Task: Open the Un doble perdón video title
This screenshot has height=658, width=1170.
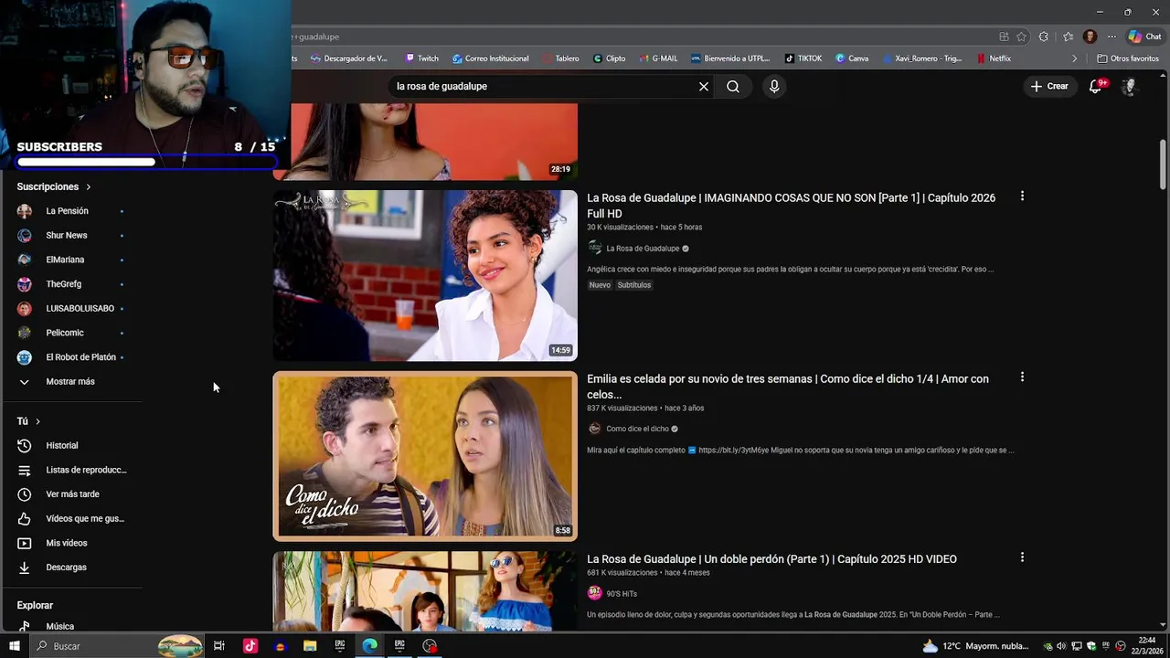Action: click(771, 559)
